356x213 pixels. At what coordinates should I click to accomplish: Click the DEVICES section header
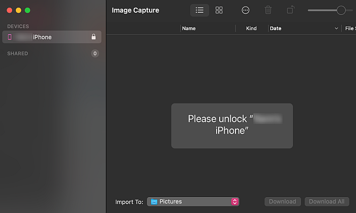18,26
